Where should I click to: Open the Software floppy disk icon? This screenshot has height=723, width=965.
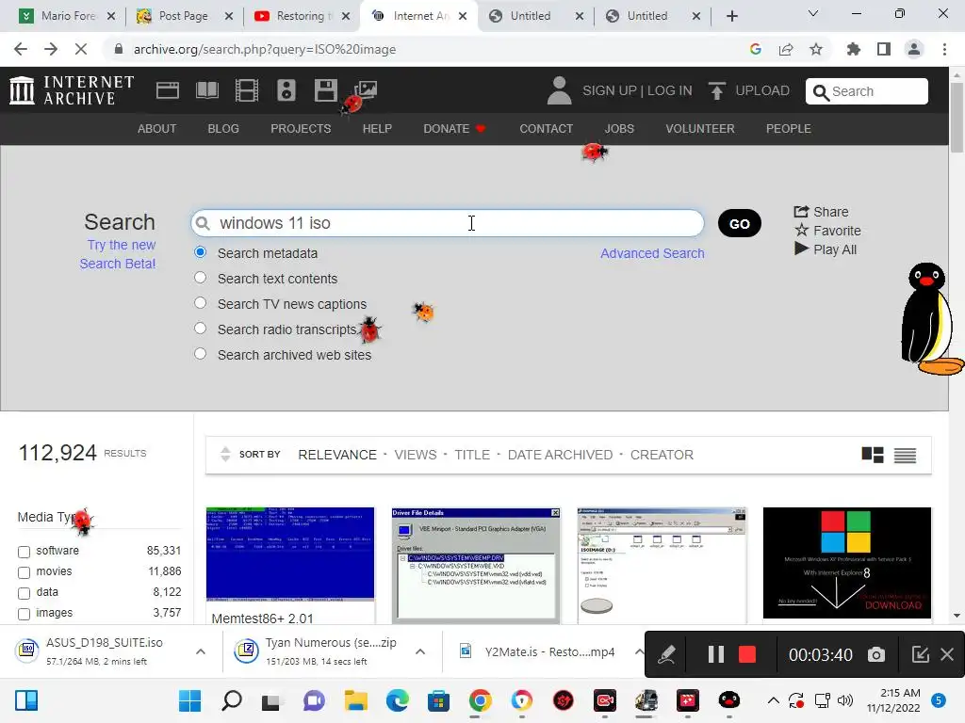click(325, 90)
